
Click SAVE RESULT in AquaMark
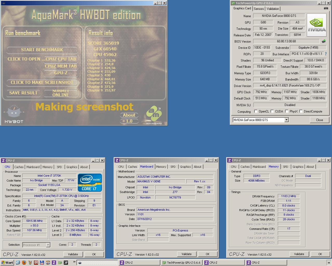point(23,93)
